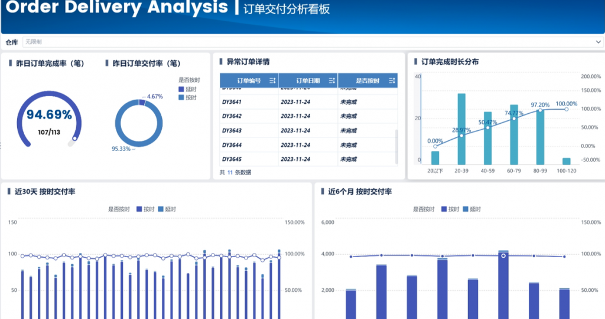Image resolution: width=605 pixels, height=319 pixels.
Task: Click the highlighted point on the tallest six-month bar
Action: 503,255
